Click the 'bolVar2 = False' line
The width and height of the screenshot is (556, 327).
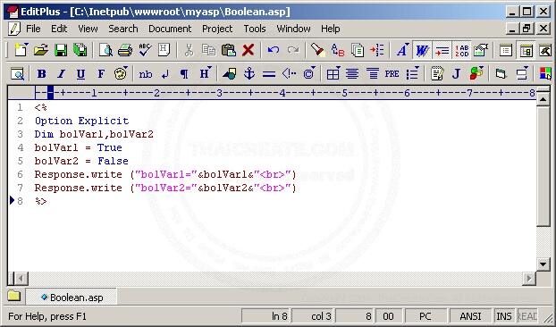click(x=81, y=161)
